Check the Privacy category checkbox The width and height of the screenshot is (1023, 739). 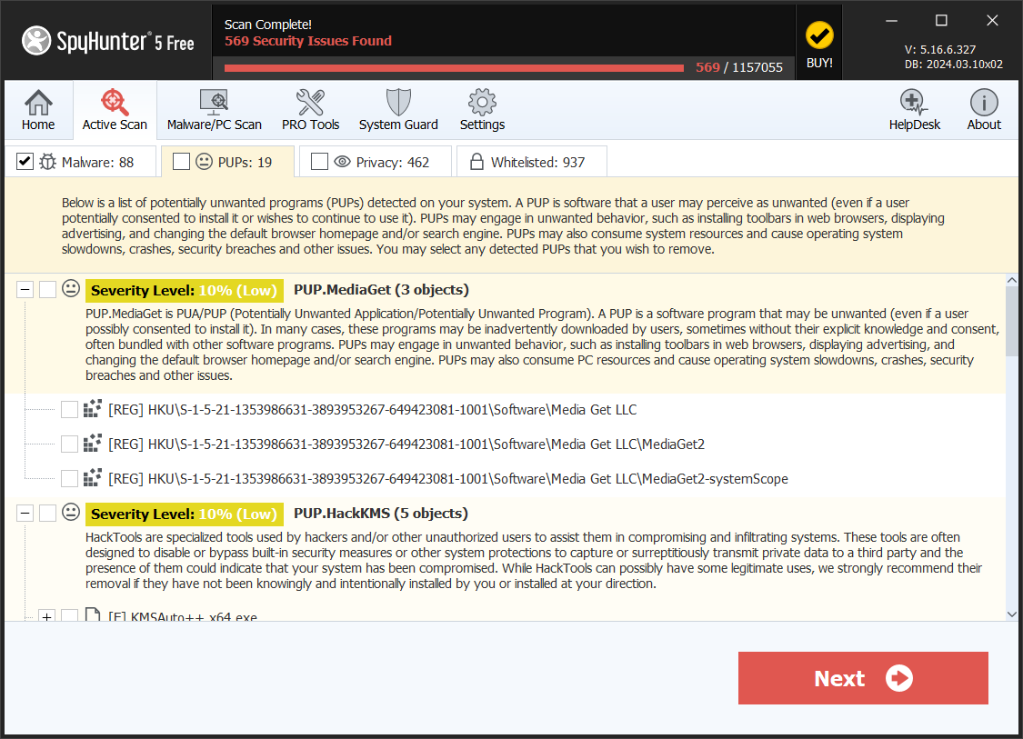coord(319,162)
